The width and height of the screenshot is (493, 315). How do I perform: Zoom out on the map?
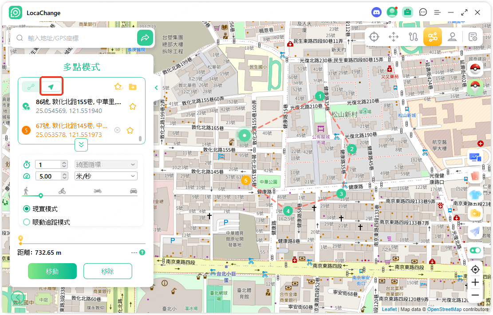[475, 295]
